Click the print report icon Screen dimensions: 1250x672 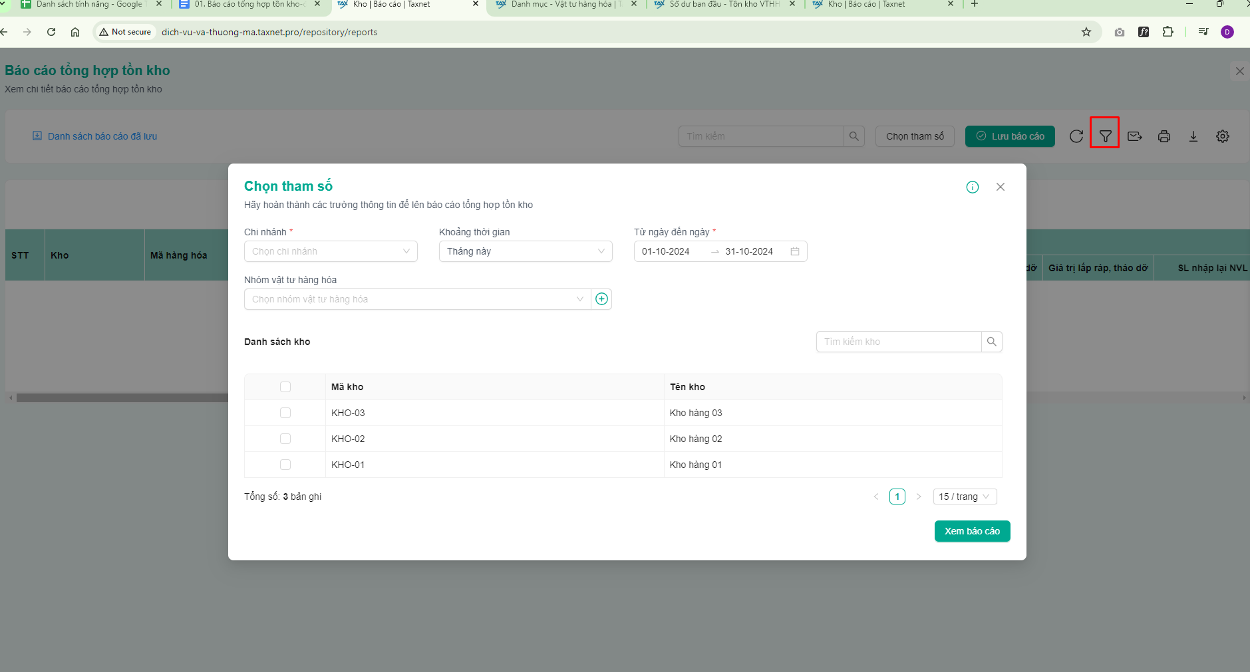click(1164, 136)
